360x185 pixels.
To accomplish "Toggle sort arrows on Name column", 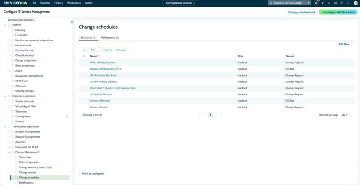I will [99, 56].
